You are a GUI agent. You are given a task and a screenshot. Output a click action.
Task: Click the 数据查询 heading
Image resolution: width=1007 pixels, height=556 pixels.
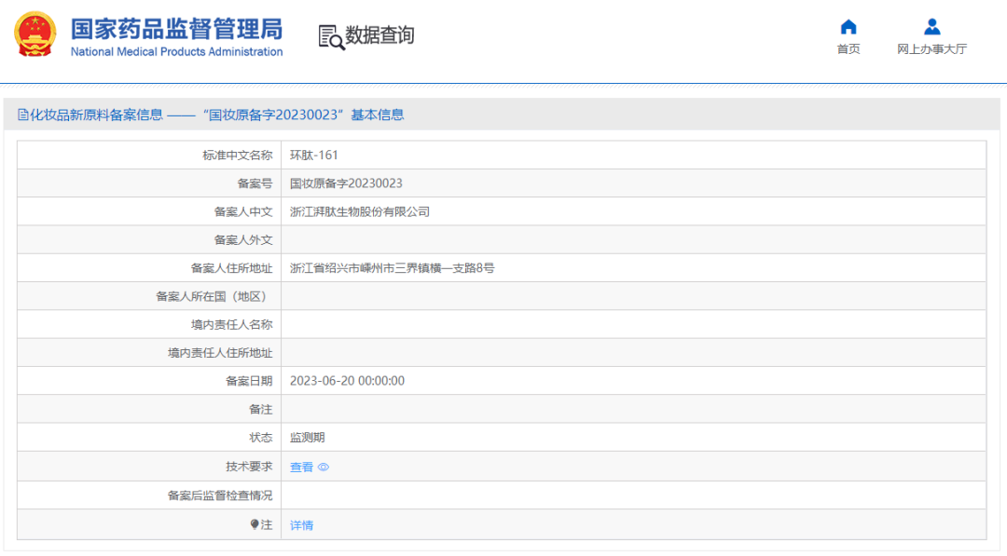[x=379, y=35]
